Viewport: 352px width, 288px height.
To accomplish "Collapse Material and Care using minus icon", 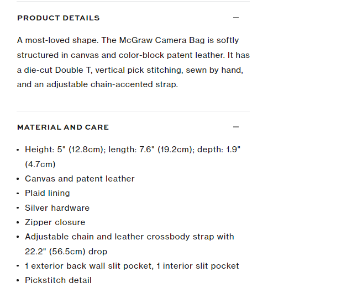I will tap(236, 127).
